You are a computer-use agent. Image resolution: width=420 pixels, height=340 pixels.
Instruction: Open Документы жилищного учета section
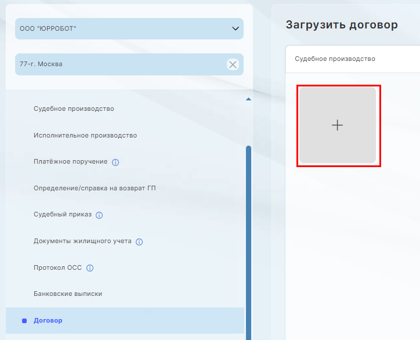click(82, 241)
